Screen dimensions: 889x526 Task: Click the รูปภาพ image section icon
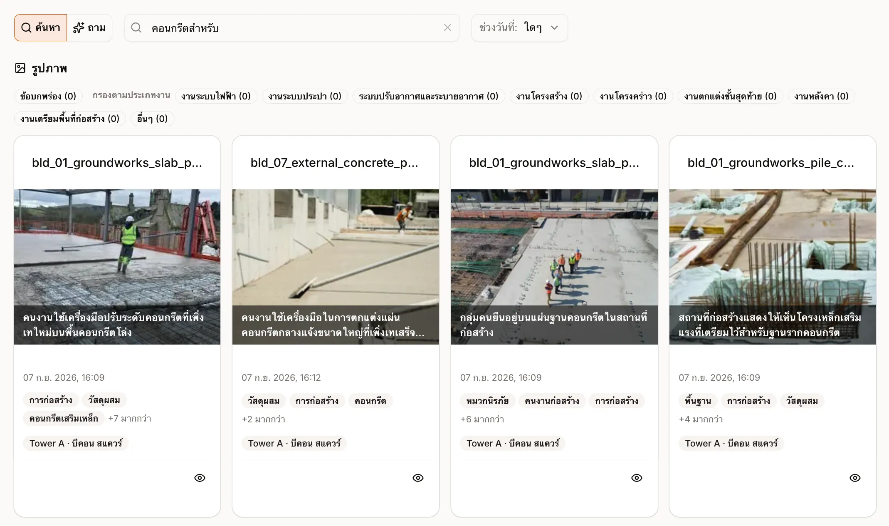coord(20,68)
